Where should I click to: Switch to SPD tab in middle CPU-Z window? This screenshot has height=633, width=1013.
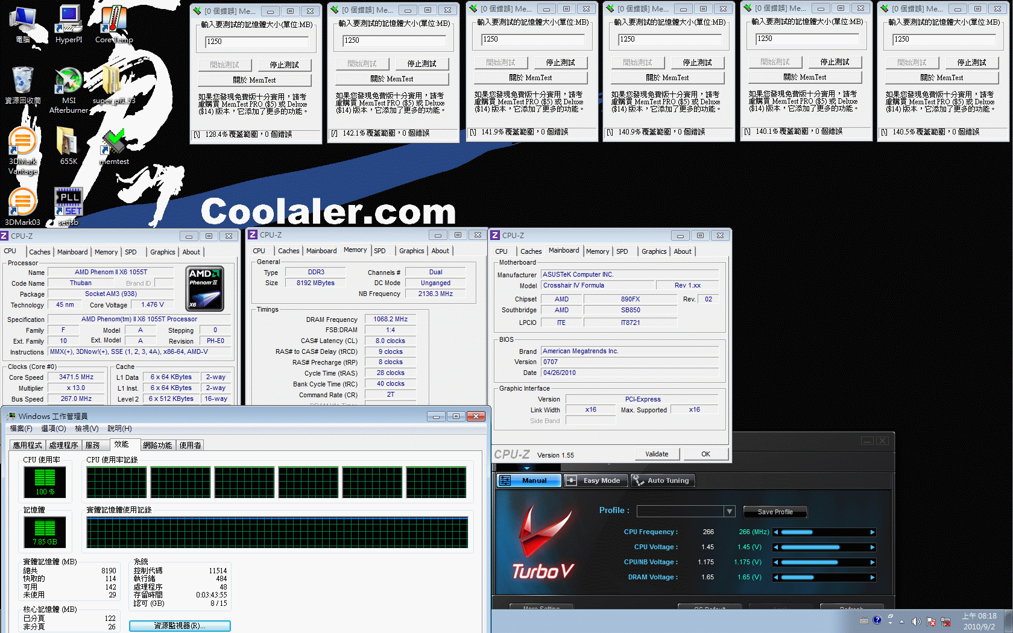tap(379, 251)
